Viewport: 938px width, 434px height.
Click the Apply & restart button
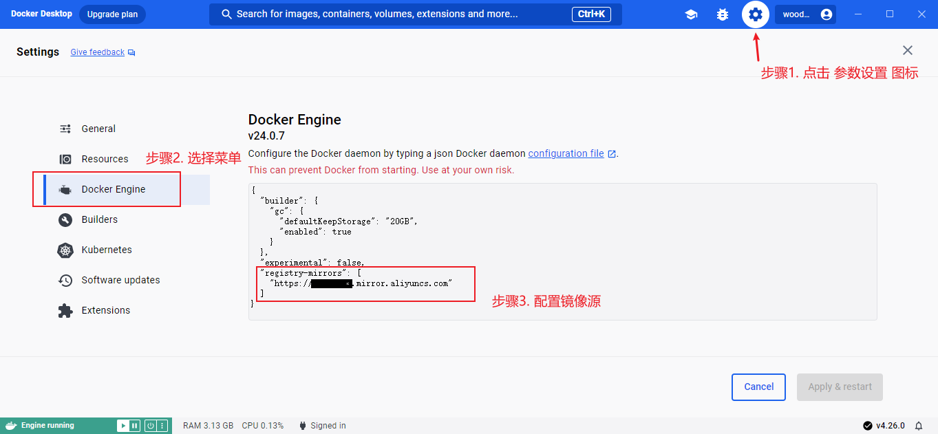coord(840,387)
